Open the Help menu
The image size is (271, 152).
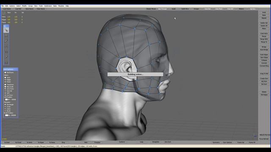[x=67, y=6]
